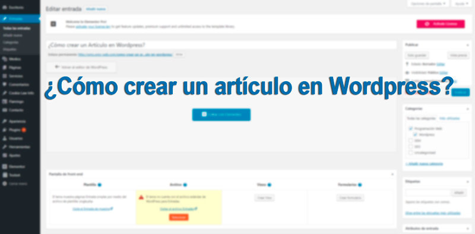Click the blue Edit with Elementor button
The width and height of the screenshot is (475, 234).
(221, 114)
